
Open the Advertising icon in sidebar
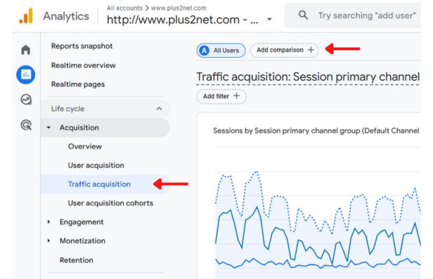[x=26, y=126]
